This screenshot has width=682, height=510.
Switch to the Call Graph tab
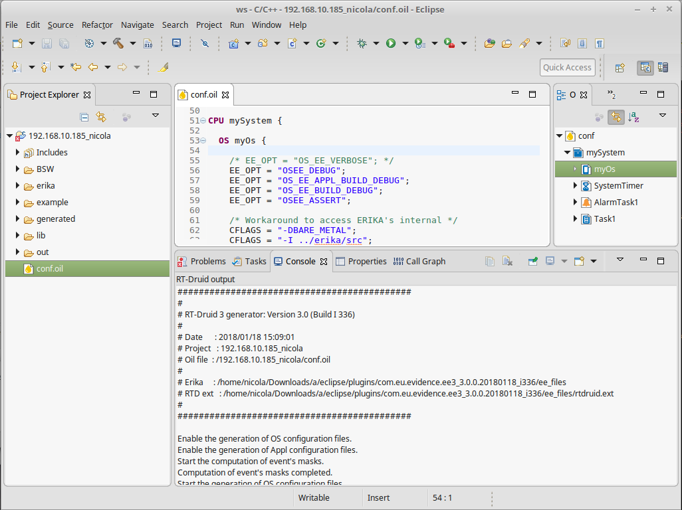(419, 261)
